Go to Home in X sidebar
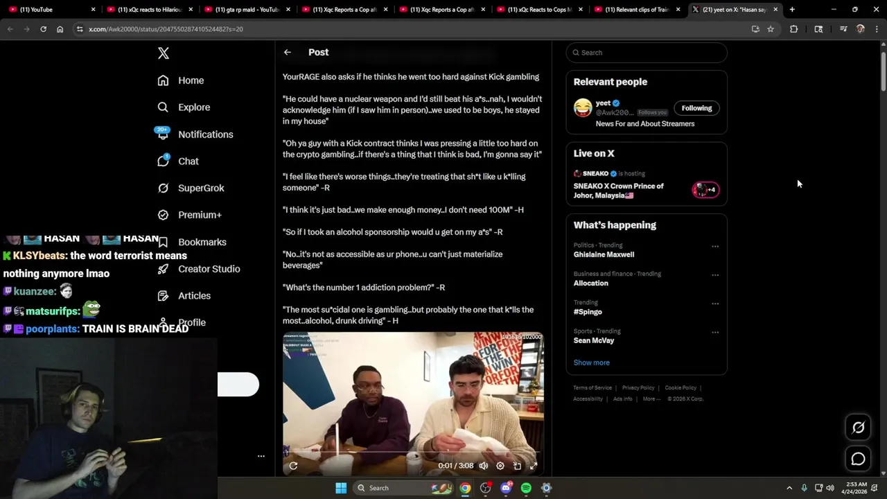Viewport: 887px width, 499px height. pos(180,80)
